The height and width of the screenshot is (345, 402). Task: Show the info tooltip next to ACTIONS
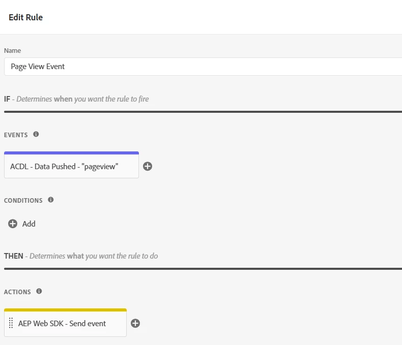point(39,291)
